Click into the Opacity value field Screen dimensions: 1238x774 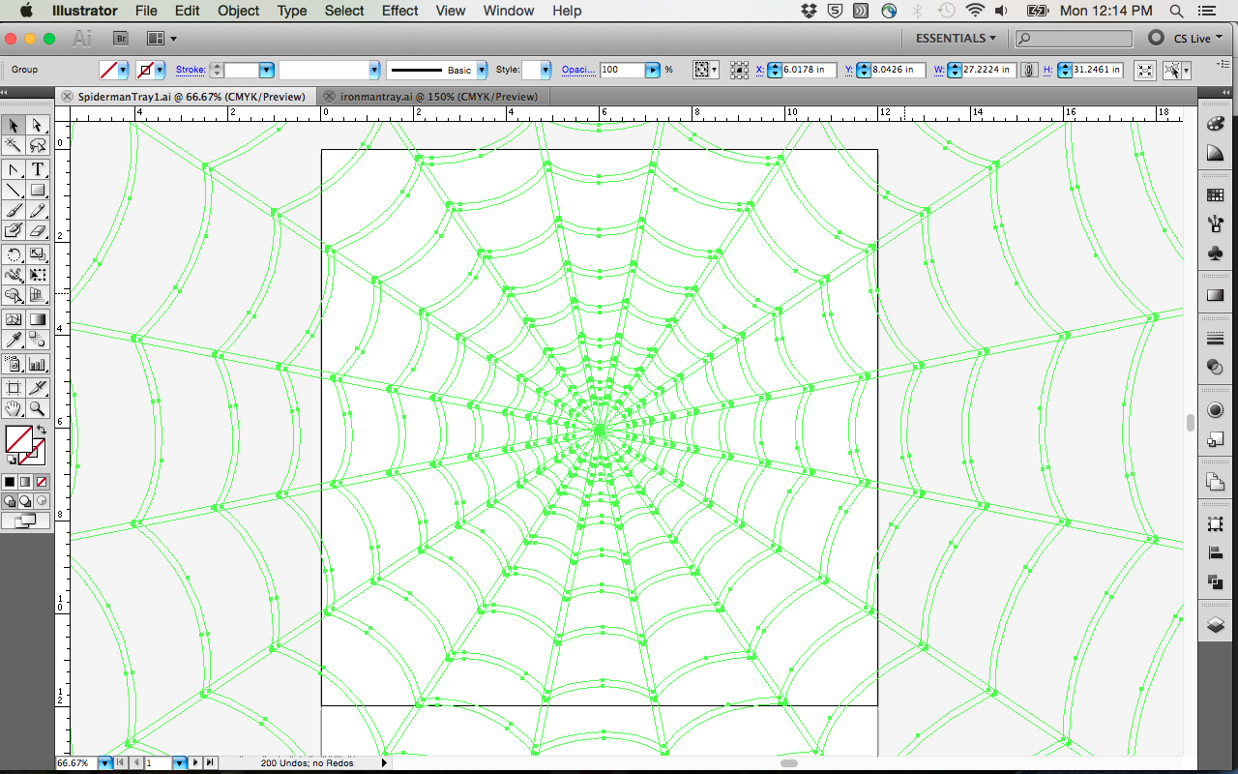(x=622, y=70)
